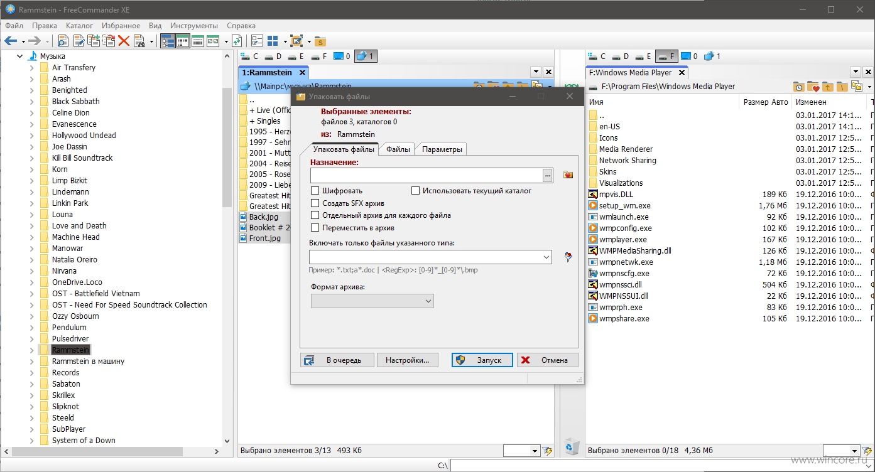Click the red X delete toolbar icon
Screen dimensions: 875x472
coord(124,41)
